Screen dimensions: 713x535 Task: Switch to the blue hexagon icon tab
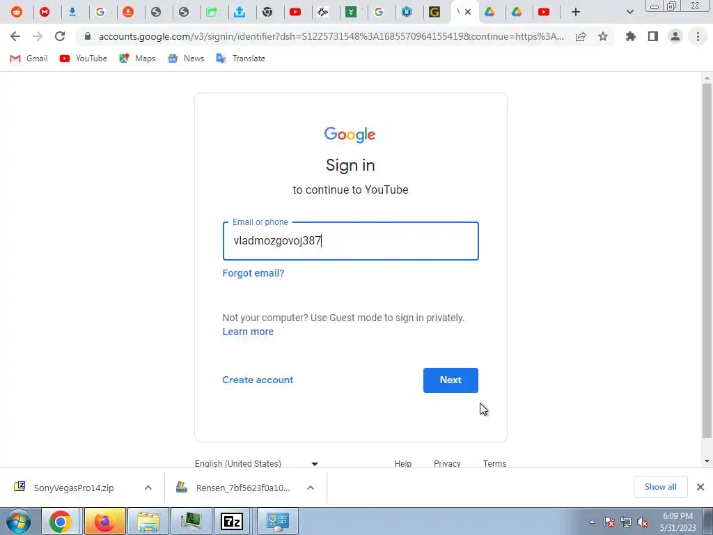(x=407, y=13)
